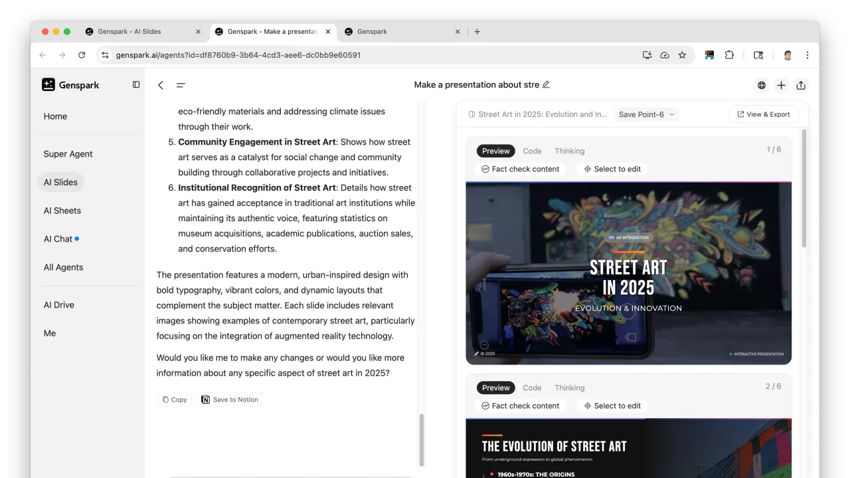The image size is (850, 478).
Task: Select Thinking tab on slide 1
Action: tap(570, 151)
